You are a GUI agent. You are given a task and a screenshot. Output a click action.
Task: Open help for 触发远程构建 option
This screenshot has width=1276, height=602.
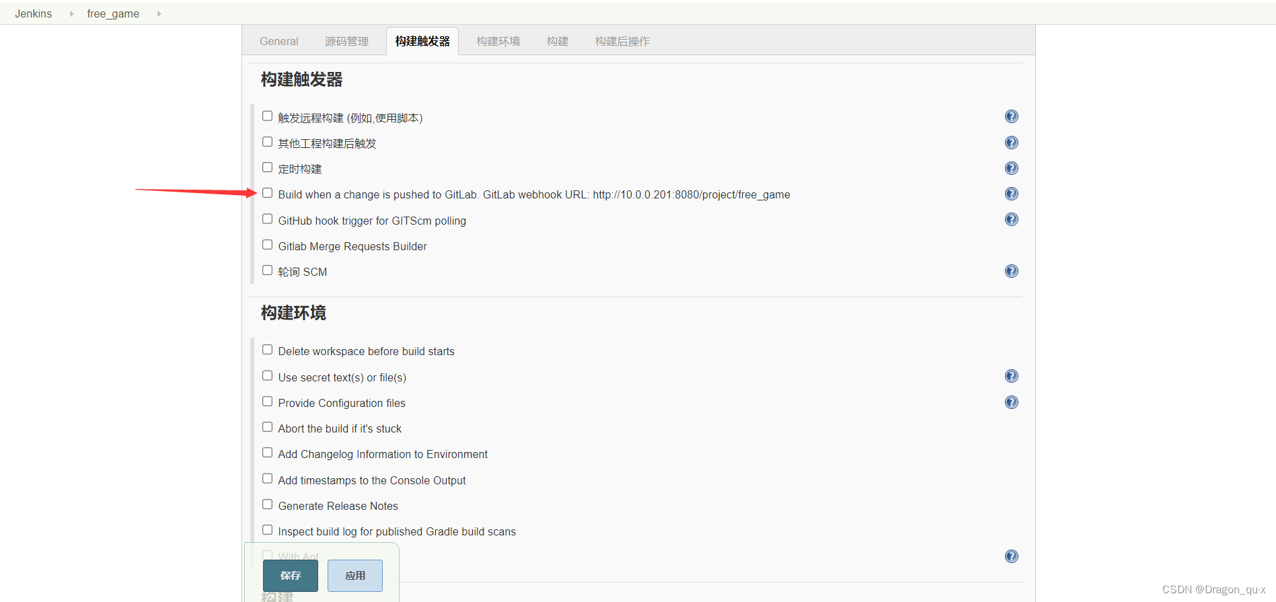click(1011, 116)
